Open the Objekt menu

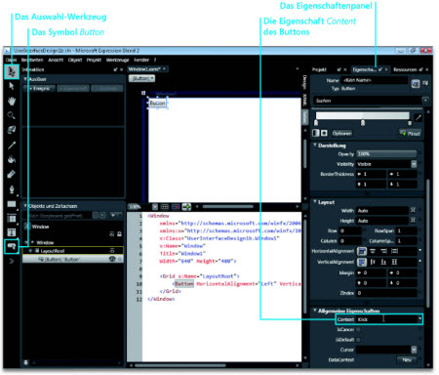click(75, 60)
